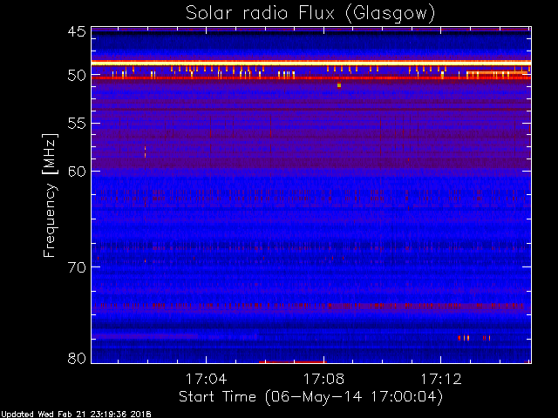558x418 pixels.
Task: Click the orange vertical streak near 58 MHz
Action: point(146,152)
